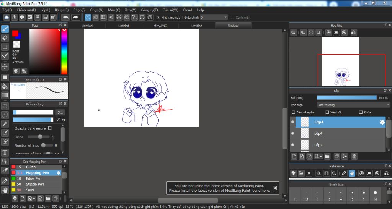Select G Pen brush
Image resolution: width=392 pixels, height=209 pixels.
(x=36, y=167)
